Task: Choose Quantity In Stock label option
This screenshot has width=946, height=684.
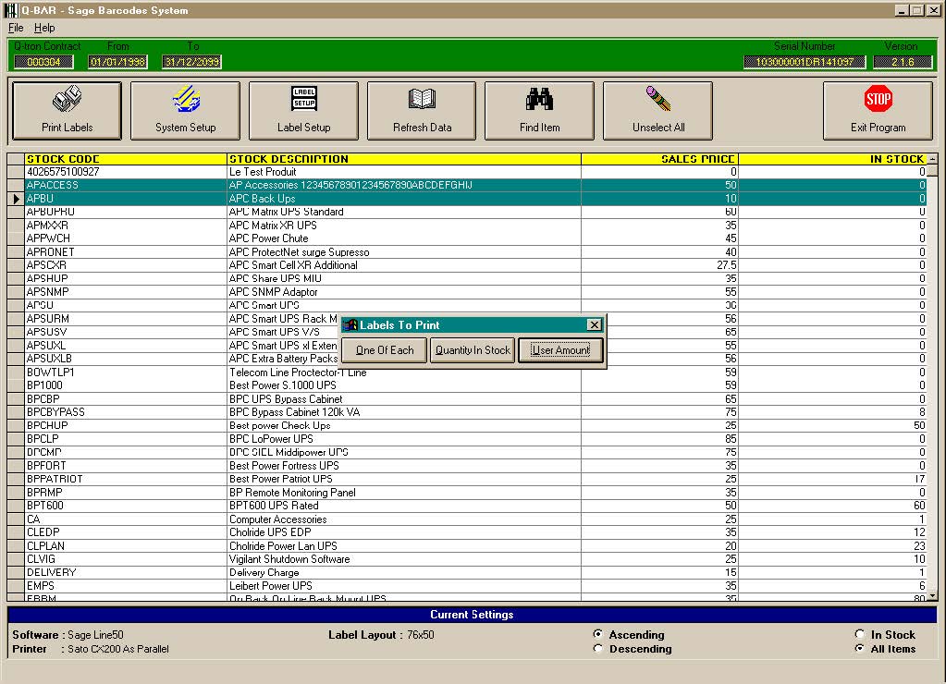Action: [x=473, y=349]
